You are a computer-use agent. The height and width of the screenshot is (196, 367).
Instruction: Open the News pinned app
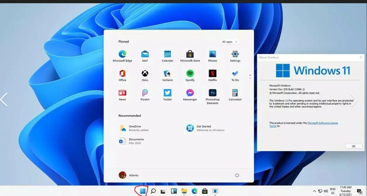click(122, 95)
